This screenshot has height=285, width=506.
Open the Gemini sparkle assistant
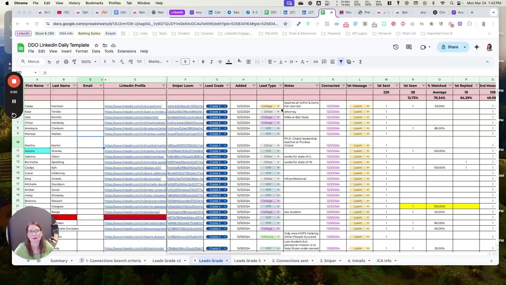[477, 47]
